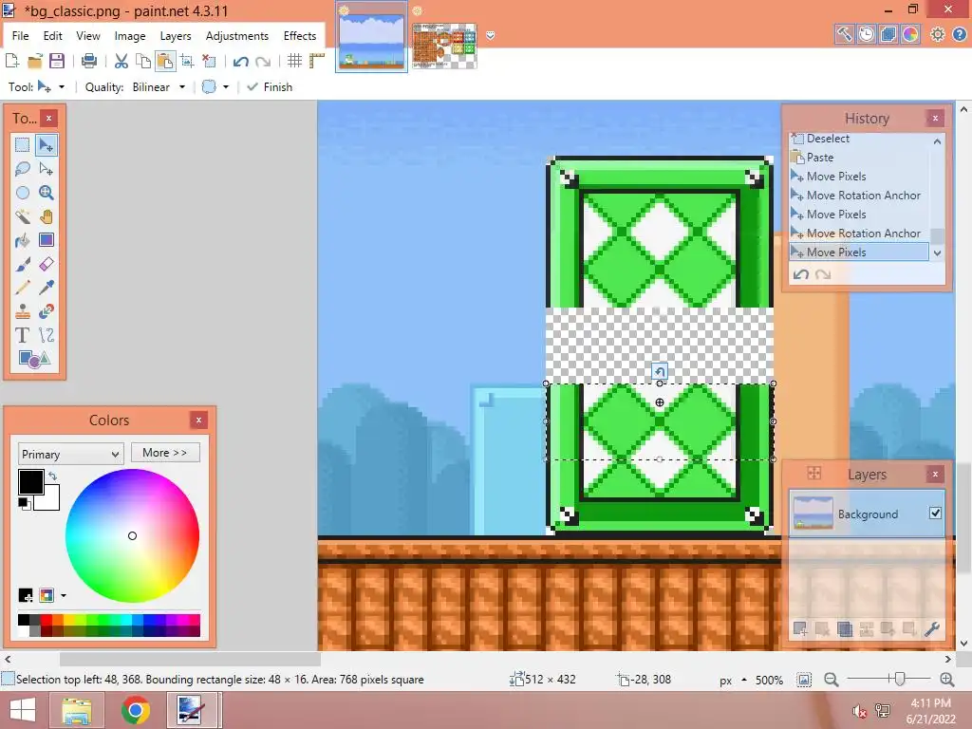Open the Edit menu
Viewport: 972px width, 729px height.
(53, 36)
